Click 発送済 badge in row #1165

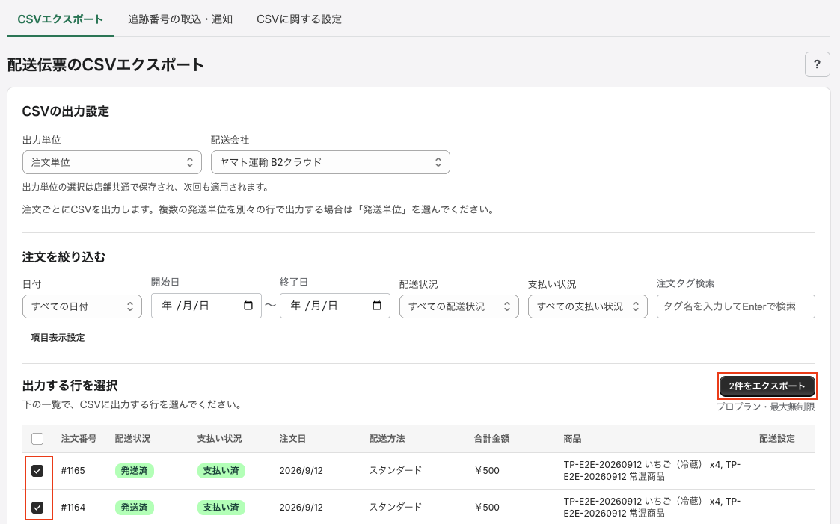134,471
